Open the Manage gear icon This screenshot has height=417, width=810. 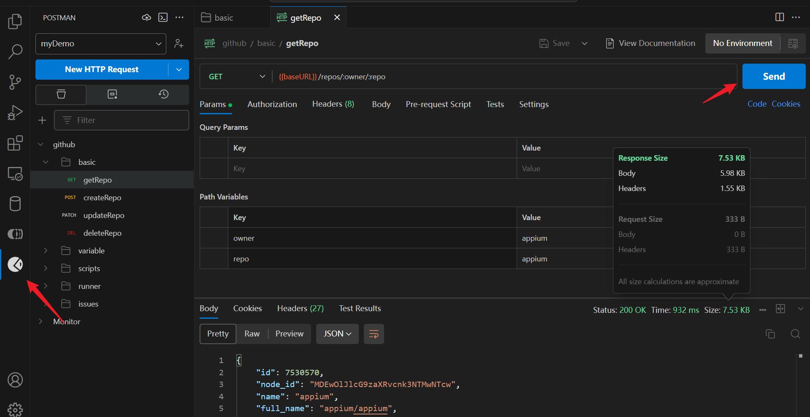tap(15, 409)
